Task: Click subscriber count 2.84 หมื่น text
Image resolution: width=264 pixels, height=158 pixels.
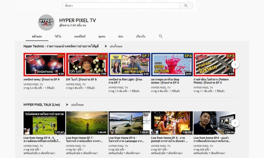Action: (x=73, y=26)
